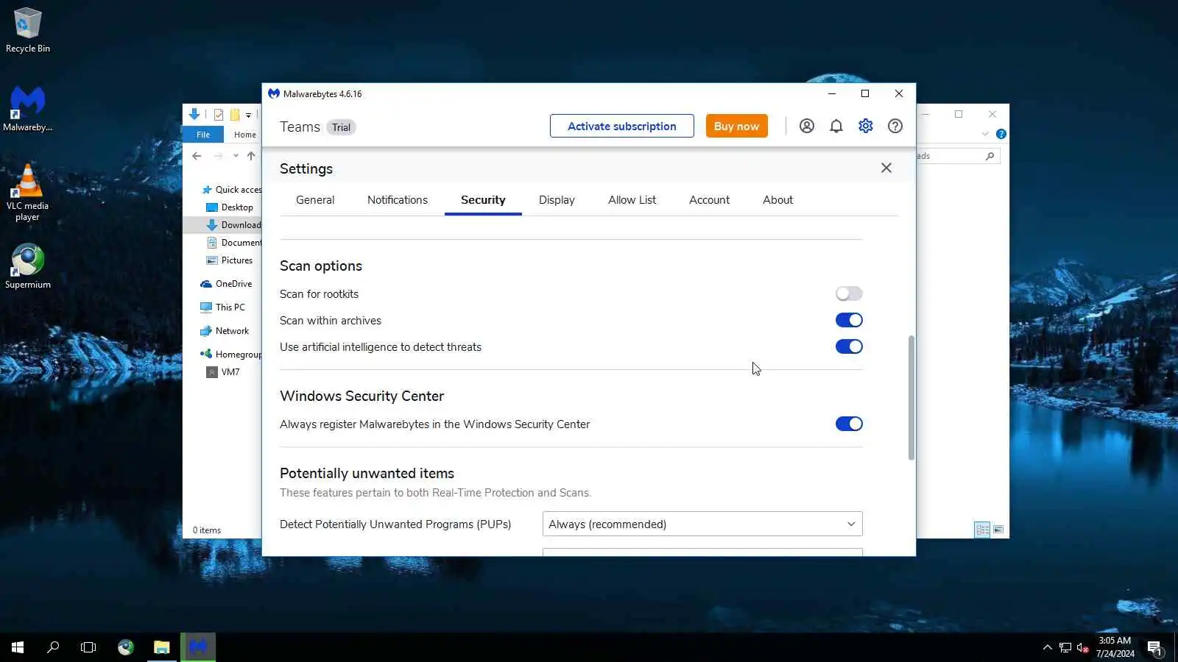Select Network in Explorer navigation pane
Image resolution: width=1178 pixels, height=662 pixels.
click(225, 331)
